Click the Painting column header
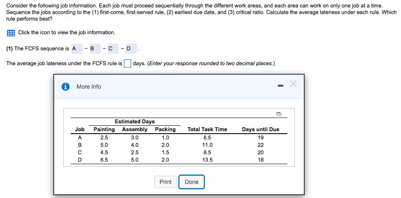 click(104, 130)
